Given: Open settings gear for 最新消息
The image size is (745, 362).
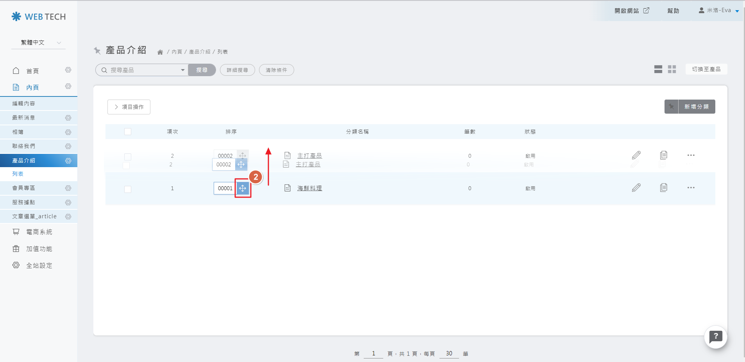Looking at the screenshot, I should pos(68,118).
